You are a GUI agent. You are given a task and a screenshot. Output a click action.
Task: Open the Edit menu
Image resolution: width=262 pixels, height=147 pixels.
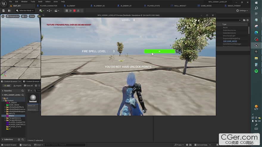pos(17,1)
